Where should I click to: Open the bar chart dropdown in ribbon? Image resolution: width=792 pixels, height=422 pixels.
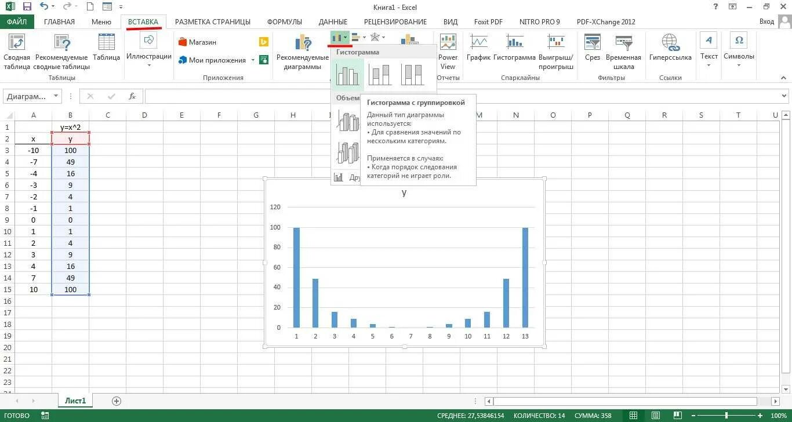(x=358, y=37)
